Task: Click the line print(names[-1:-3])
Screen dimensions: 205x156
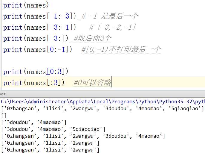Action: click(x=39, y=16)
